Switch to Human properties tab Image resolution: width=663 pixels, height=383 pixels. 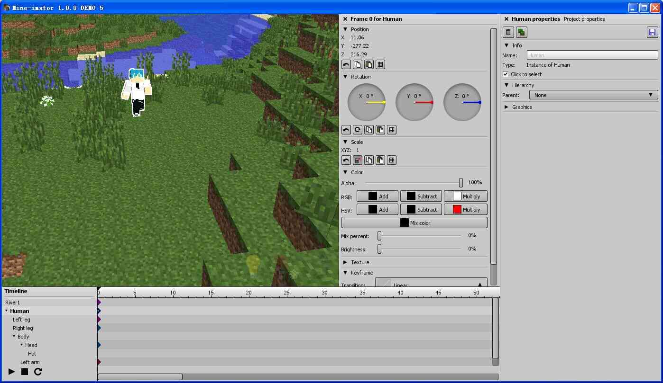(536, 19)
